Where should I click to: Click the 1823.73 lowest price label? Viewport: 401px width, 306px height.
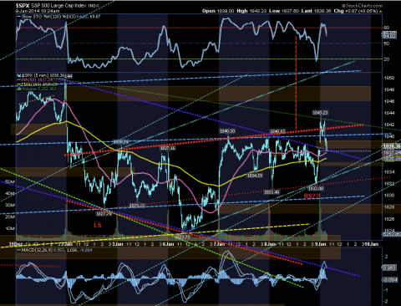pos(182,237)
